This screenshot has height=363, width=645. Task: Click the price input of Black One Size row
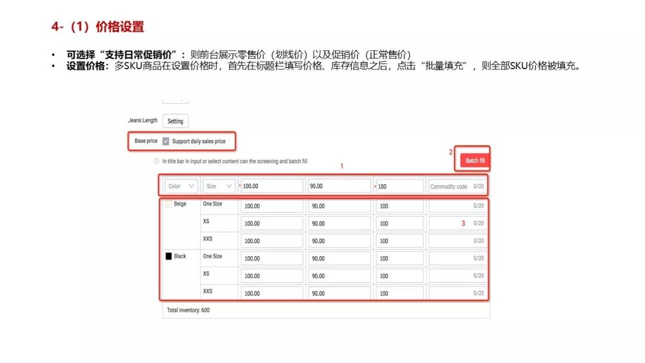pyautogui.click(x=272, y=258)
